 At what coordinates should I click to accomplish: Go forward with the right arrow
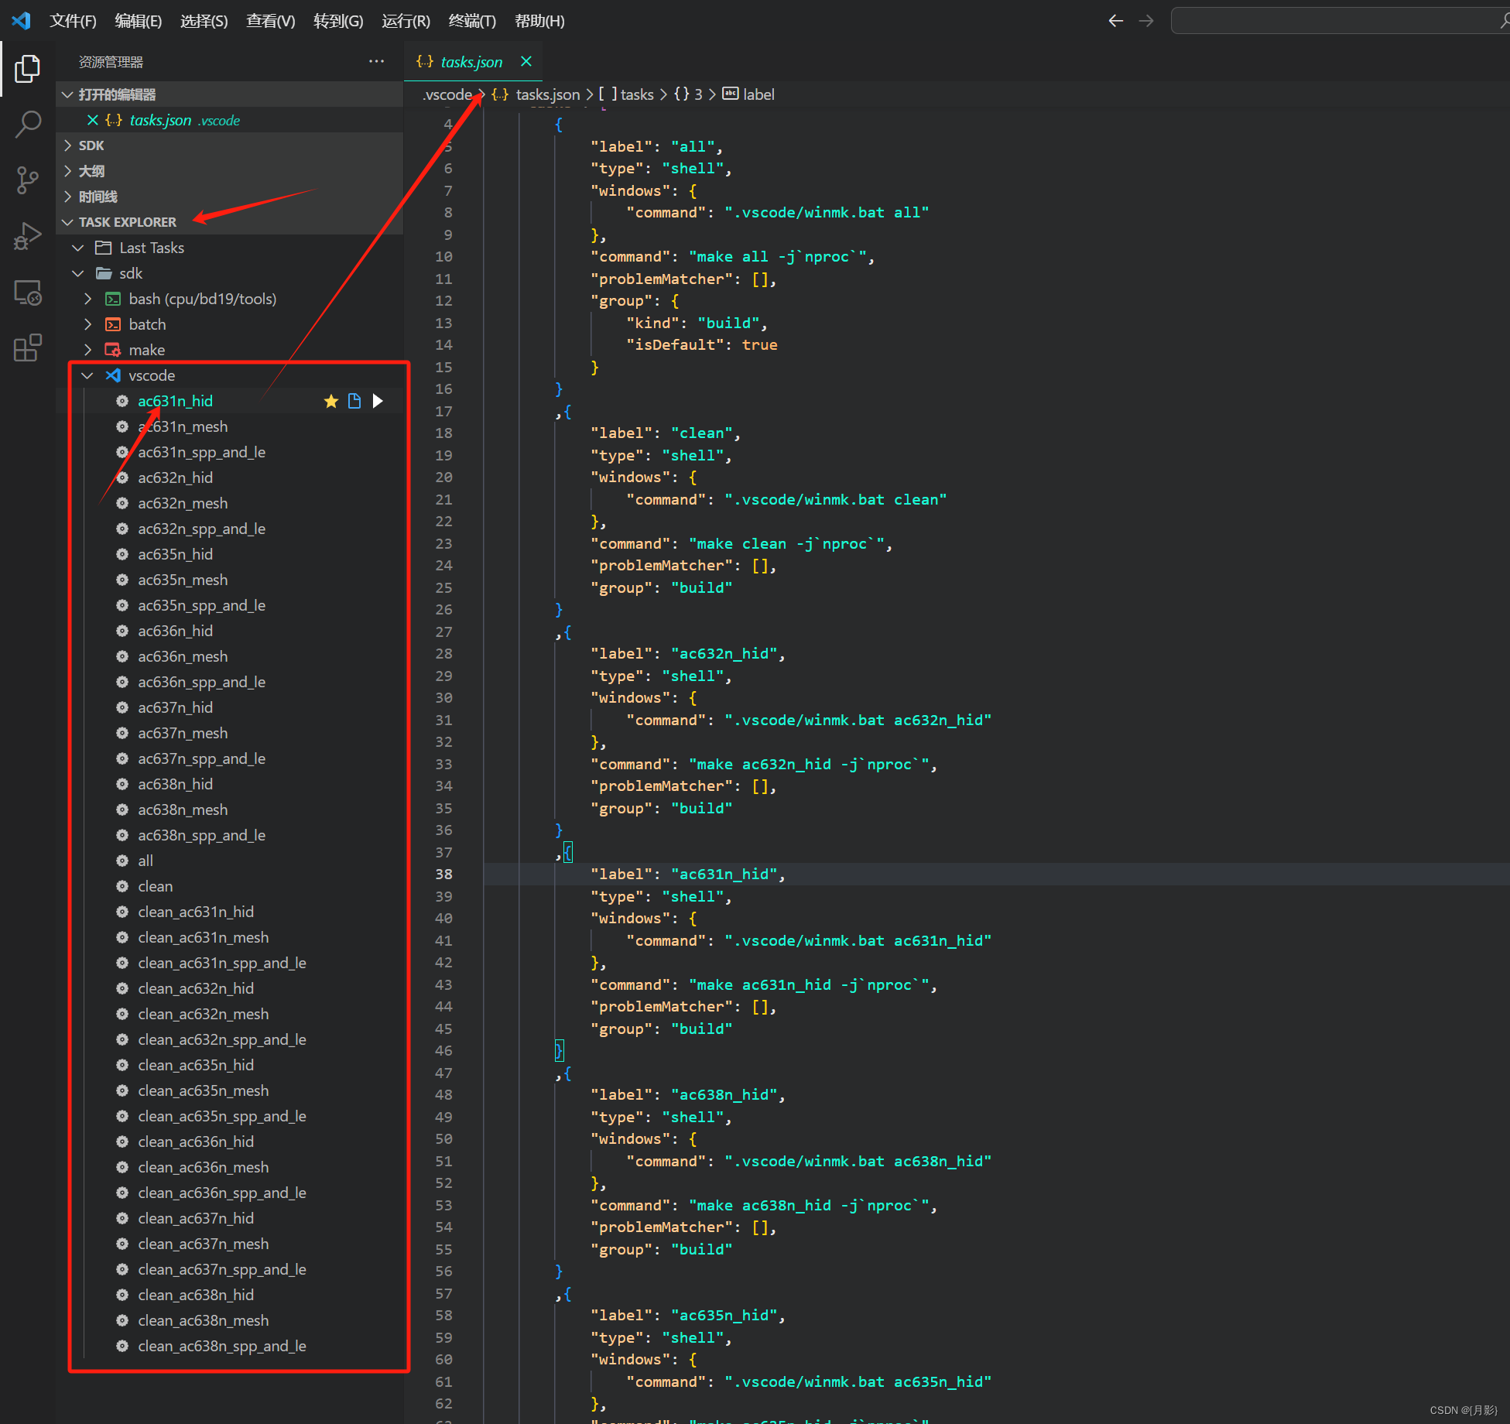1146,21
